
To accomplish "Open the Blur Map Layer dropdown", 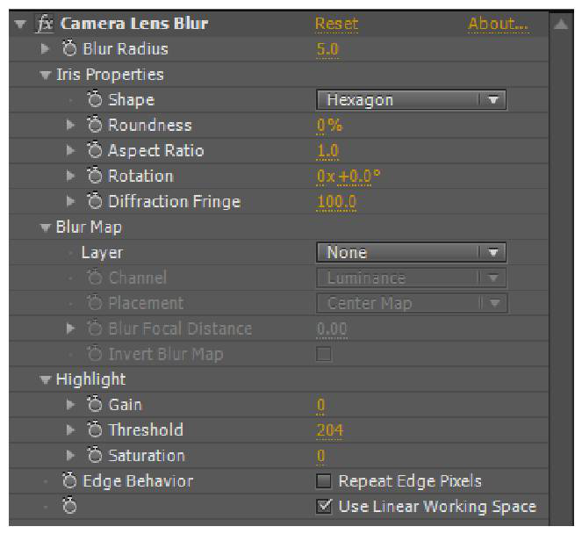I will tap(410, 253).
